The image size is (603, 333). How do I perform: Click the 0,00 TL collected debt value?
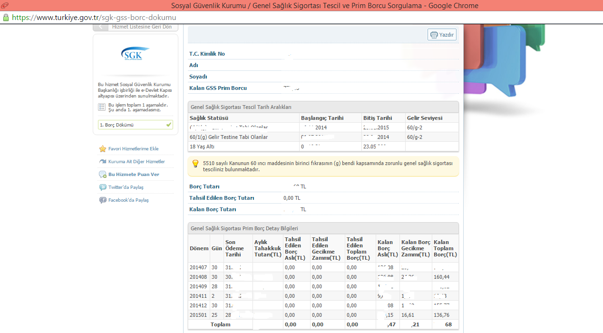[x=292, y=198]
